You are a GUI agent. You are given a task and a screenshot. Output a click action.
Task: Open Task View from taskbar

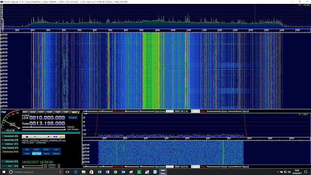tap(68, 172)
